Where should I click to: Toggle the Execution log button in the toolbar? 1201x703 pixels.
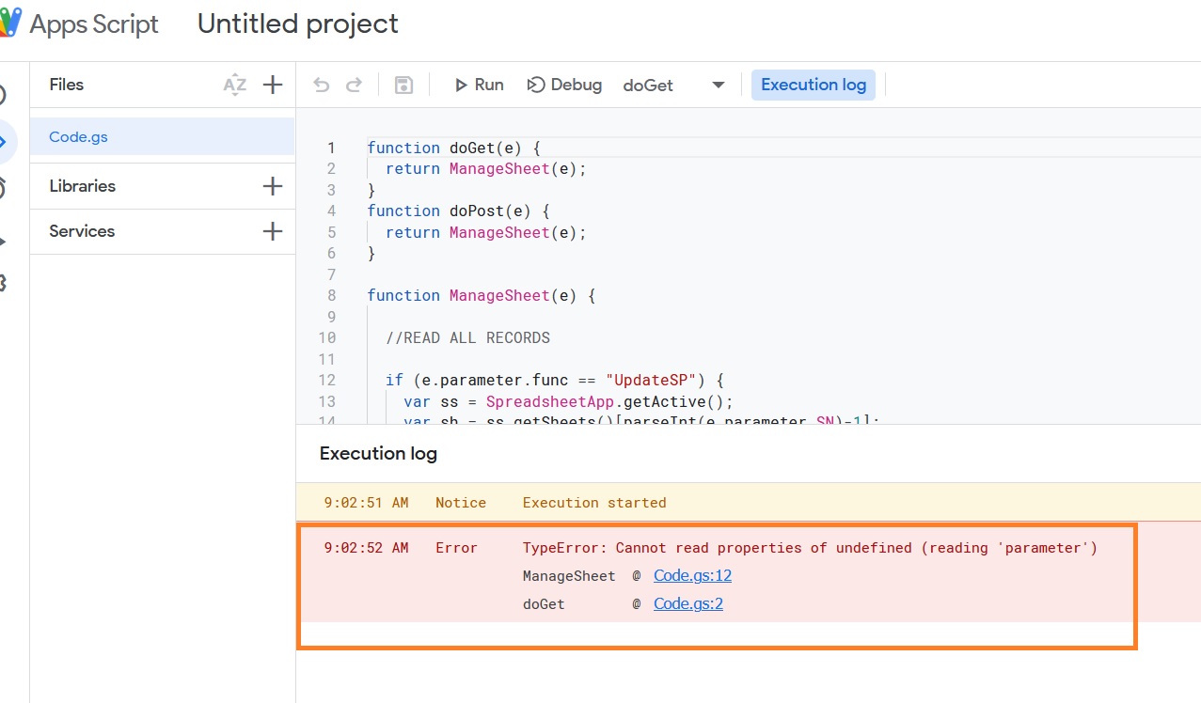point(813,85)
